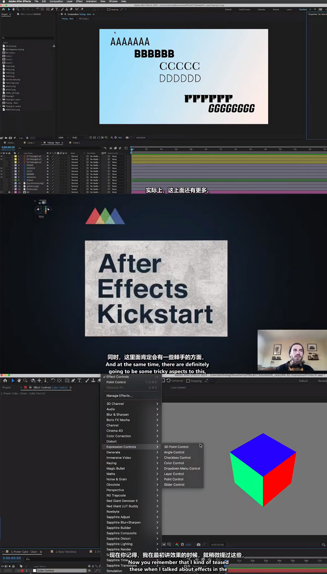The height and width of the screenshot is (574, 327).
Task: Choose Zoom magnifier in bottom window toolbar
Action: click(x=25, y=380)
